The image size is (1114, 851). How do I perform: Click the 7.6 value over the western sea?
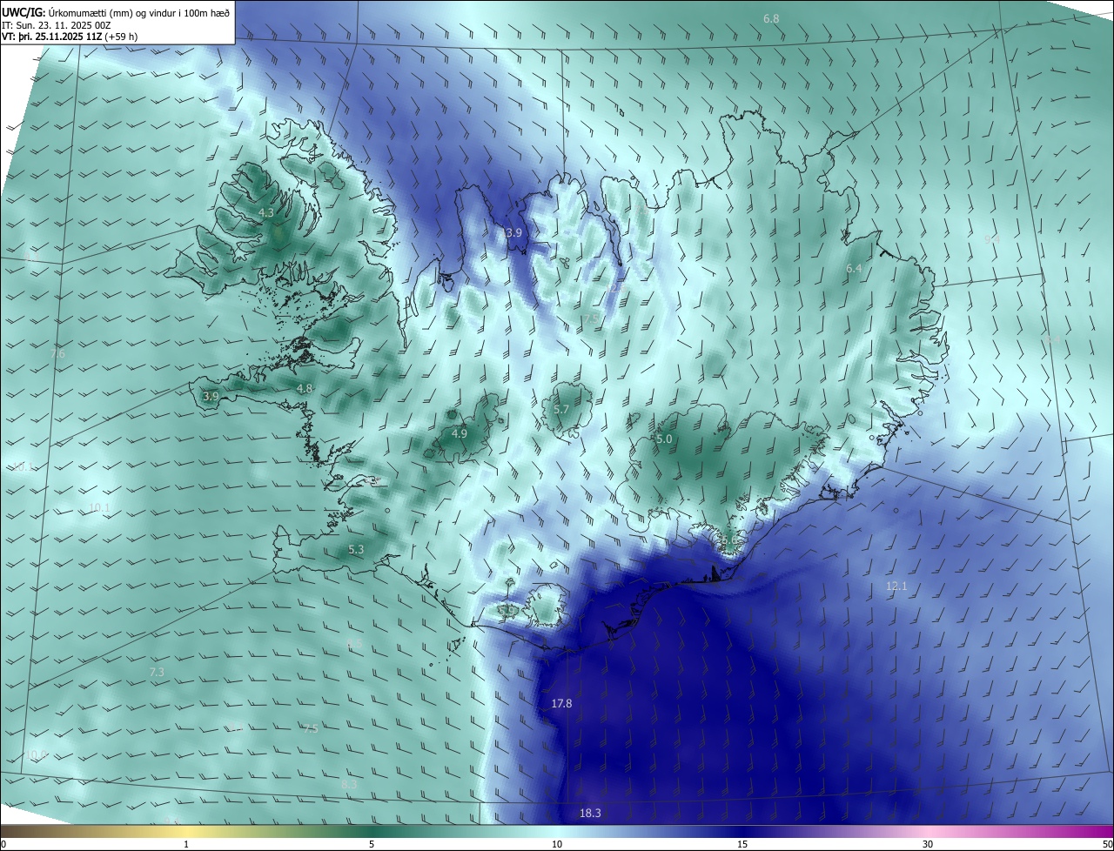(x=57, y=354)
